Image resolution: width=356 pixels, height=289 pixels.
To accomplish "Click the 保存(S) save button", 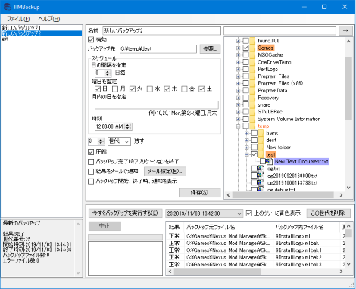I will tap(199, 193).
